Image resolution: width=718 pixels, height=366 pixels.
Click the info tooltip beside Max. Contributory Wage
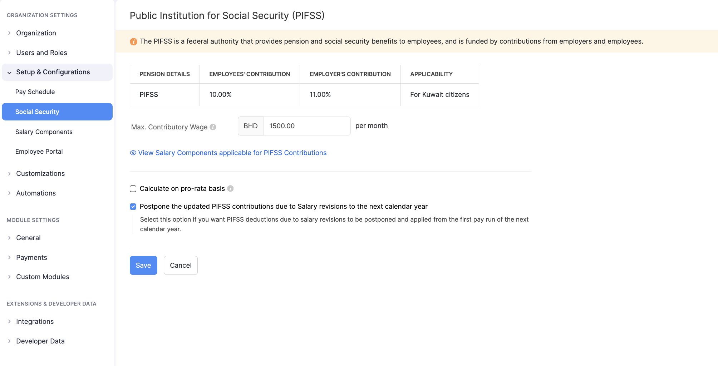[213, 127]
